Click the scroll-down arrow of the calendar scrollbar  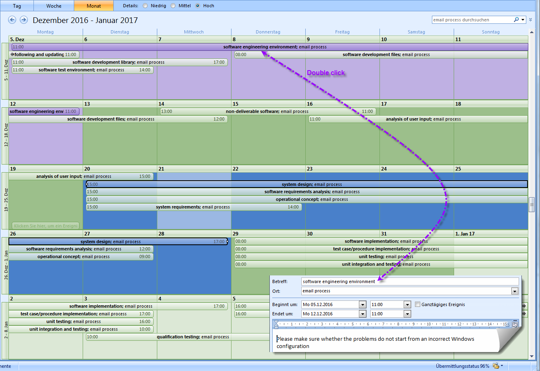point(532,356)
